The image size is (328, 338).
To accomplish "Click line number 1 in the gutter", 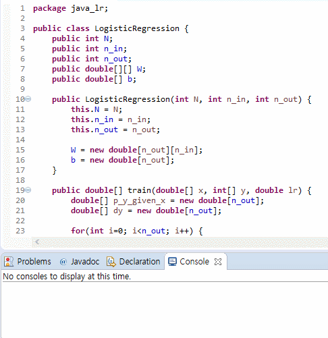I will click(22, 8).
